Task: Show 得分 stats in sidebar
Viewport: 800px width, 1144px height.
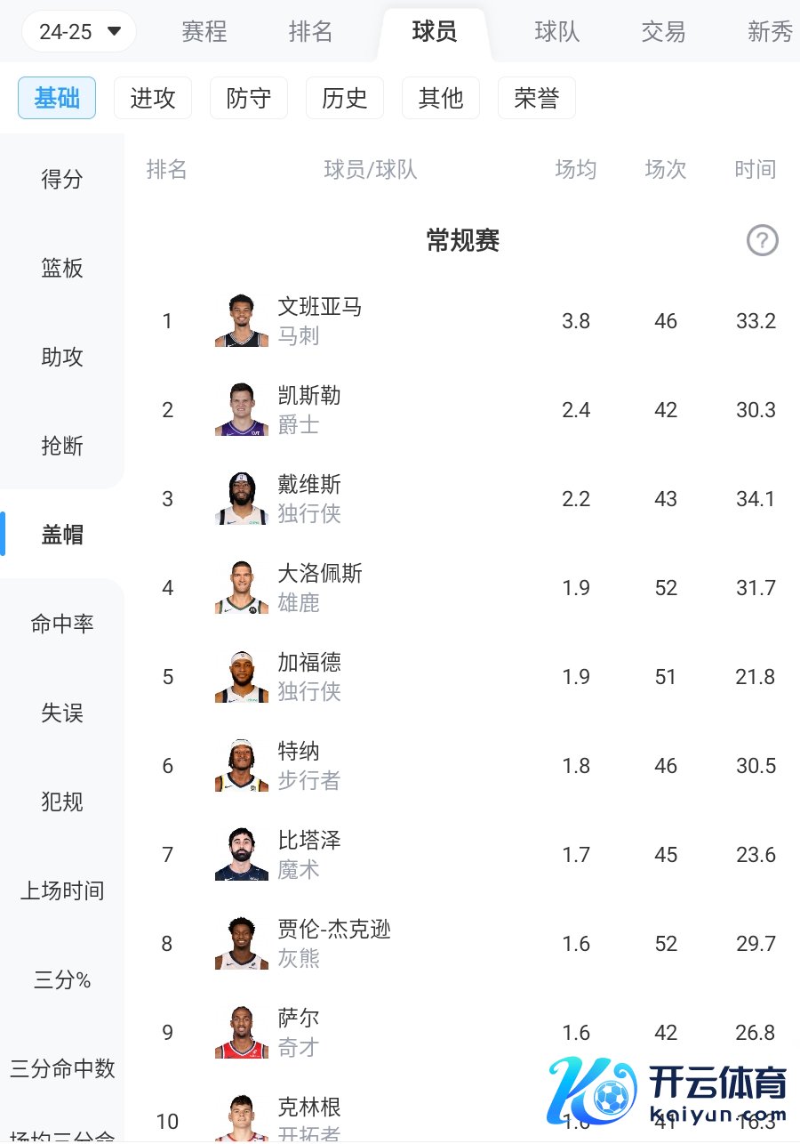Action: pyautogui.click(x=62, y=179)
